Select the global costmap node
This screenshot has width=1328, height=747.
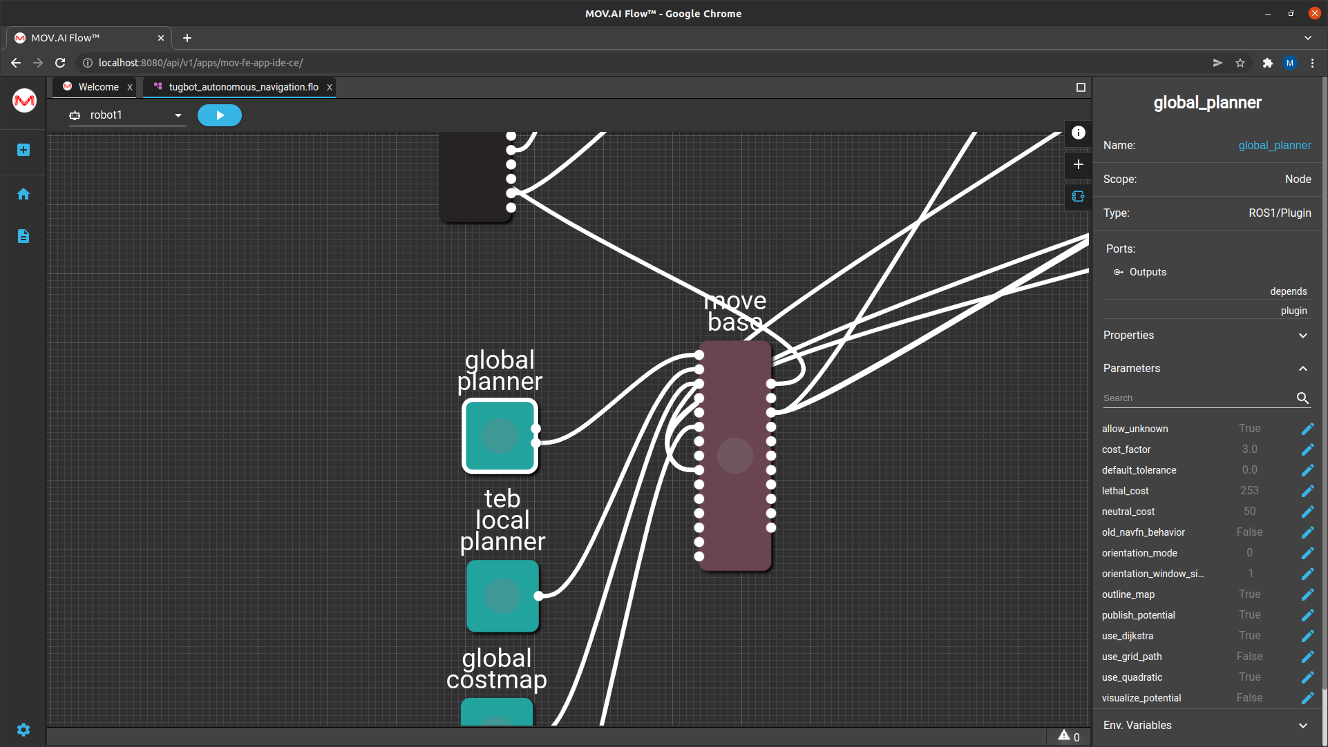497,711
